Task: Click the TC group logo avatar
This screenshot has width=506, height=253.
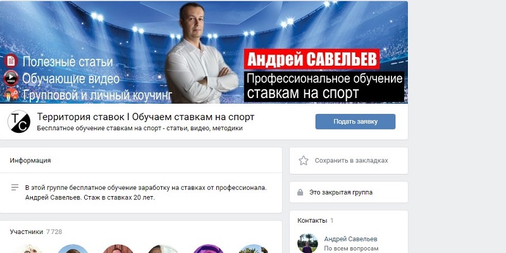Action: (x=19, y=121)
